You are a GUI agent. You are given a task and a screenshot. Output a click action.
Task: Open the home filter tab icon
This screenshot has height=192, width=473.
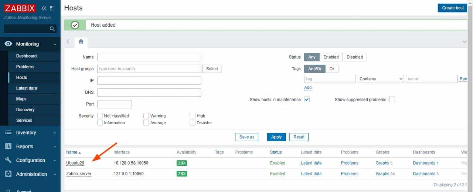point(81,42)
